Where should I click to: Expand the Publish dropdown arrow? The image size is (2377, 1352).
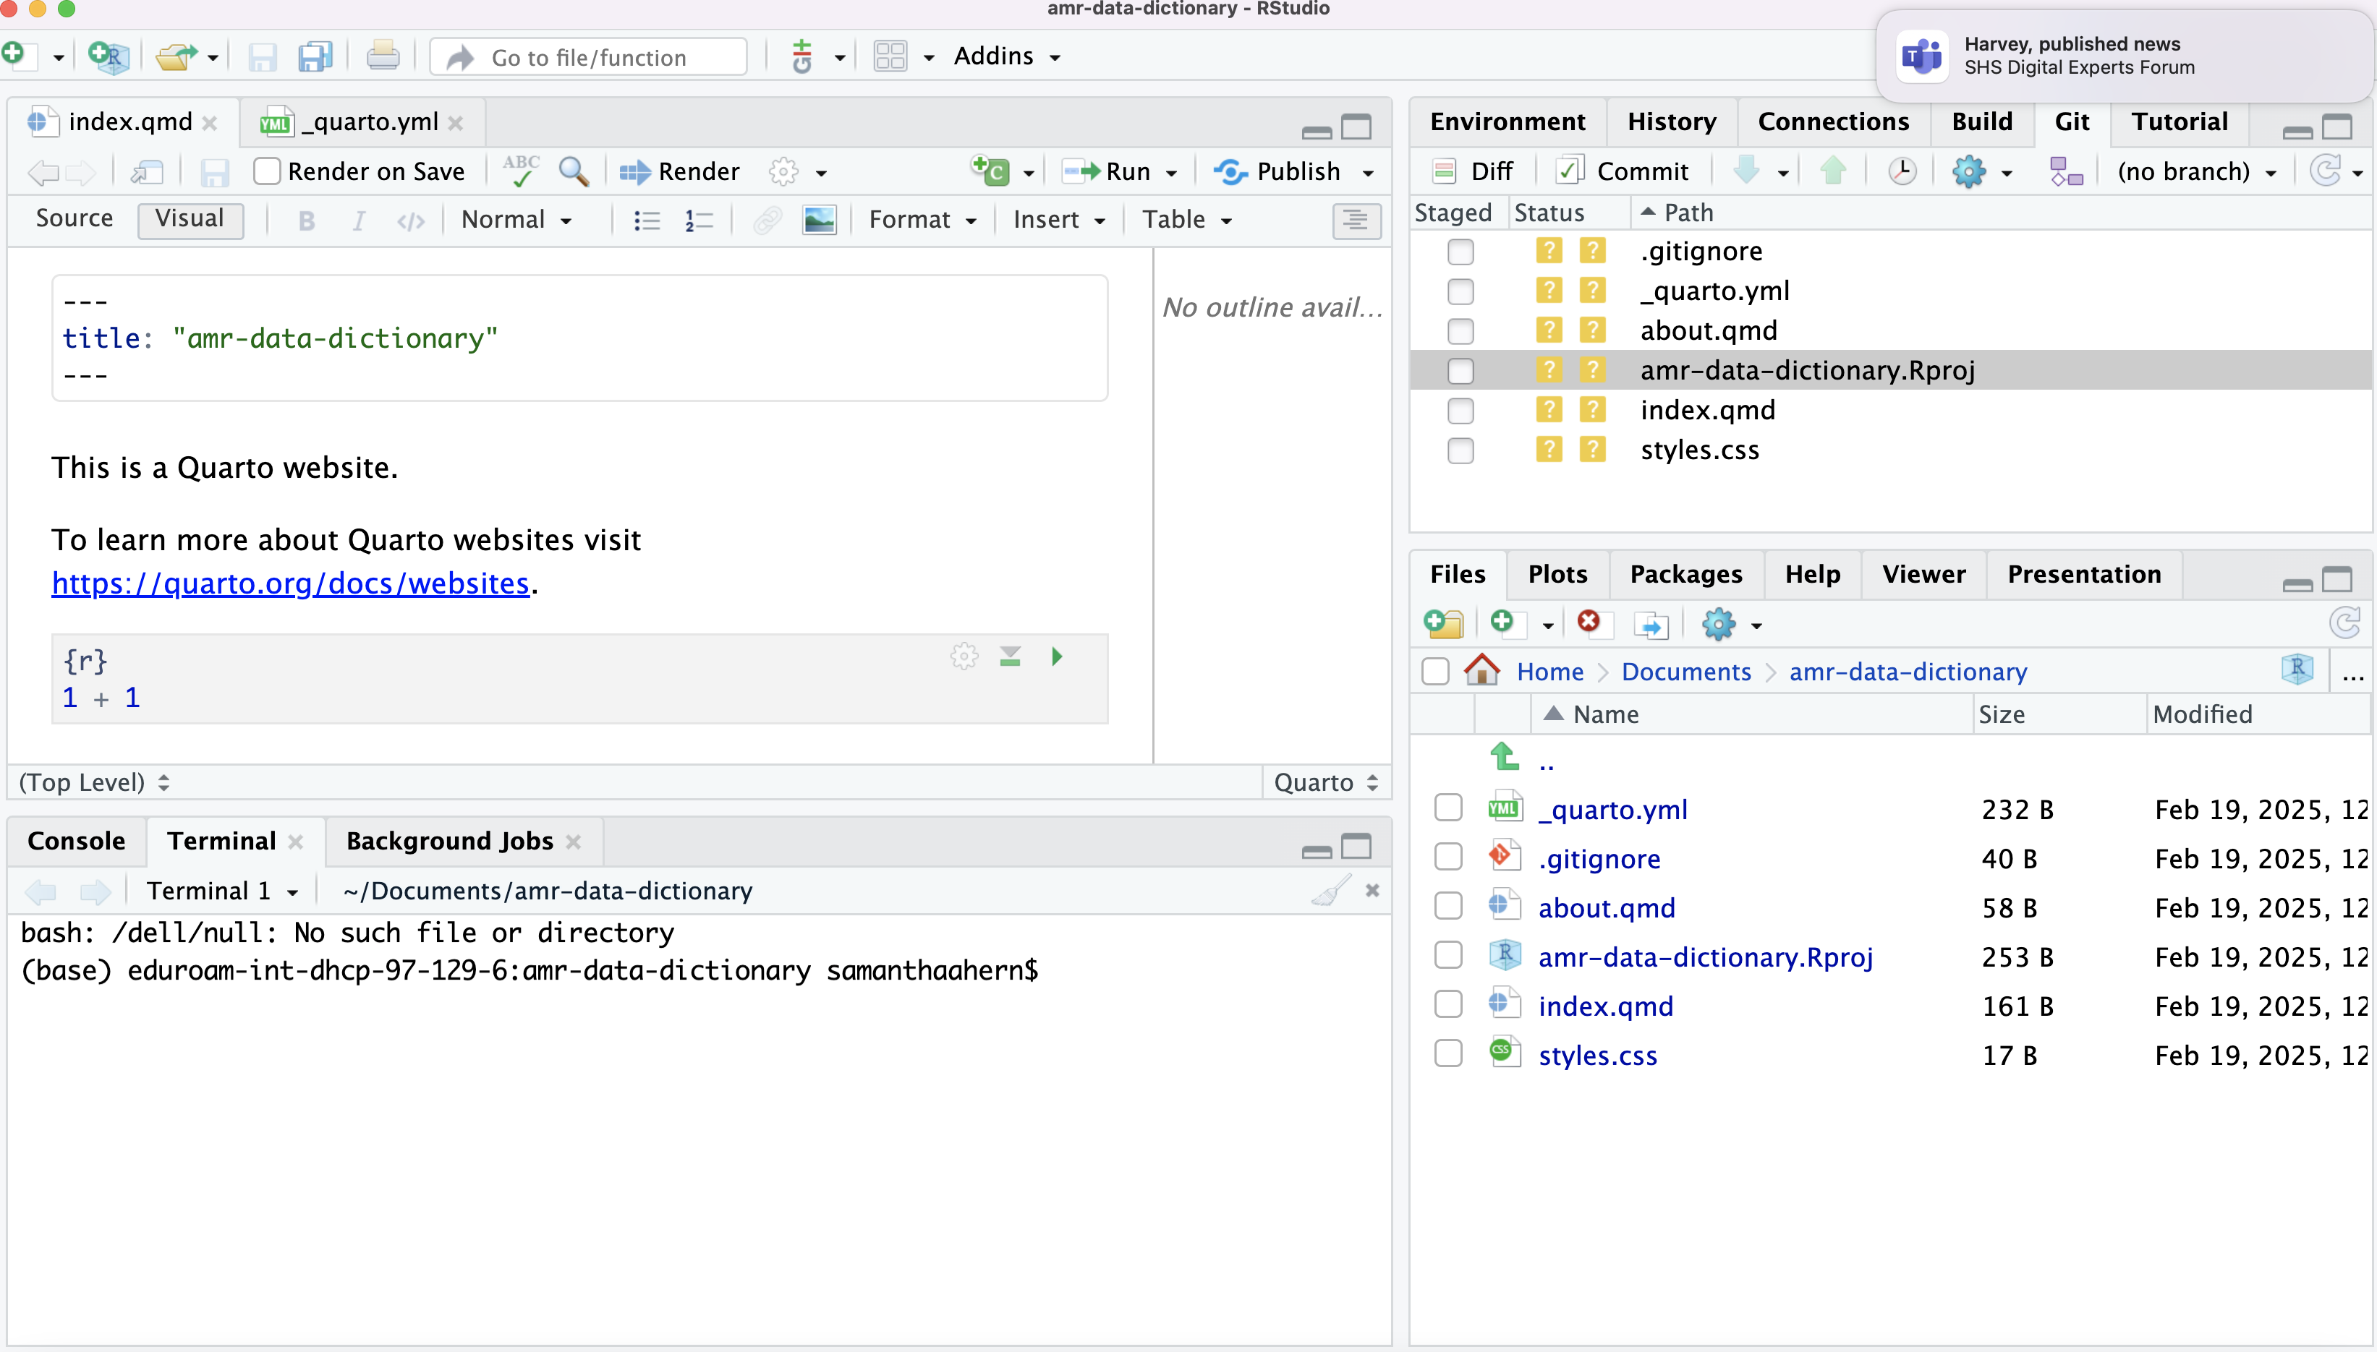[x=1368, y=173]
